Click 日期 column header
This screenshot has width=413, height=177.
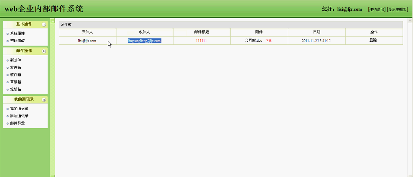click(x=316, y=32)
